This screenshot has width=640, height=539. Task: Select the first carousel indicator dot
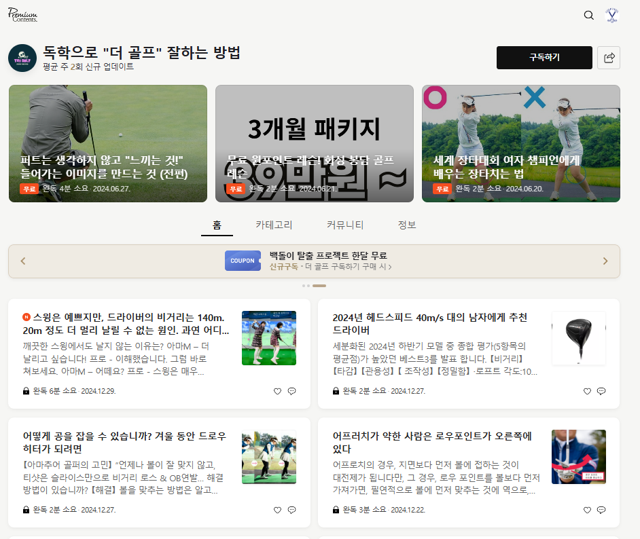point(304,286)
